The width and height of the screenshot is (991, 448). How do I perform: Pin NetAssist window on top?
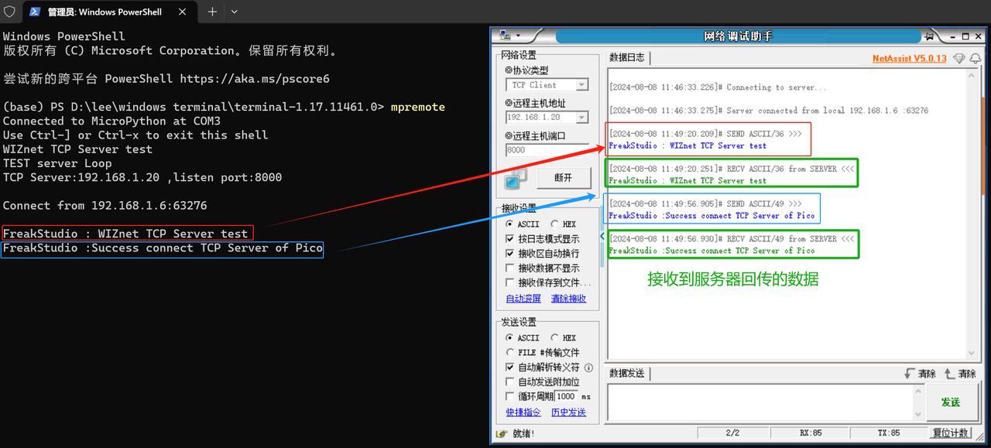[x=928, y=36]
